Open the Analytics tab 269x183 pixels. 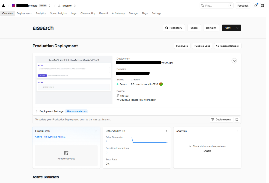(41, 13)
